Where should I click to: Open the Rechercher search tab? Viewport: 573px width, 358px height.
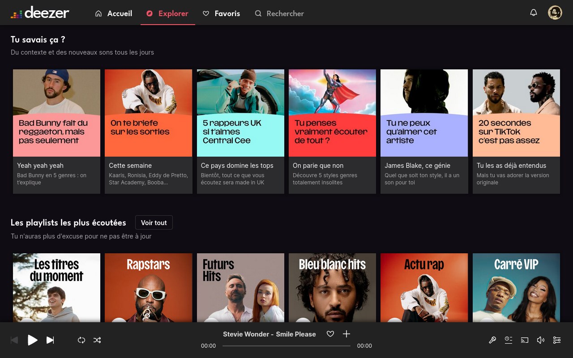tap(279, 13)
